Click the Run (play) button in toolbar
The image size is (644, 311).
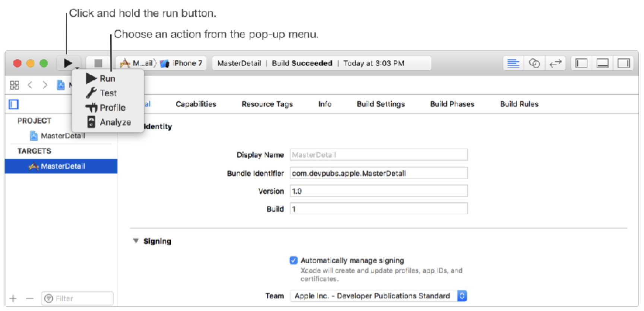coord(68,63)
